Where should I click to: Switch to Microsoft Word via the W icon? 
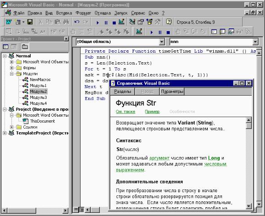(8, 22)
